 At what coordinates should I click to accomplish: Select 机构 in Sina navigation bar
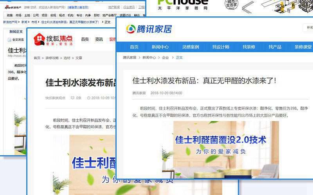tap(71, 15)
